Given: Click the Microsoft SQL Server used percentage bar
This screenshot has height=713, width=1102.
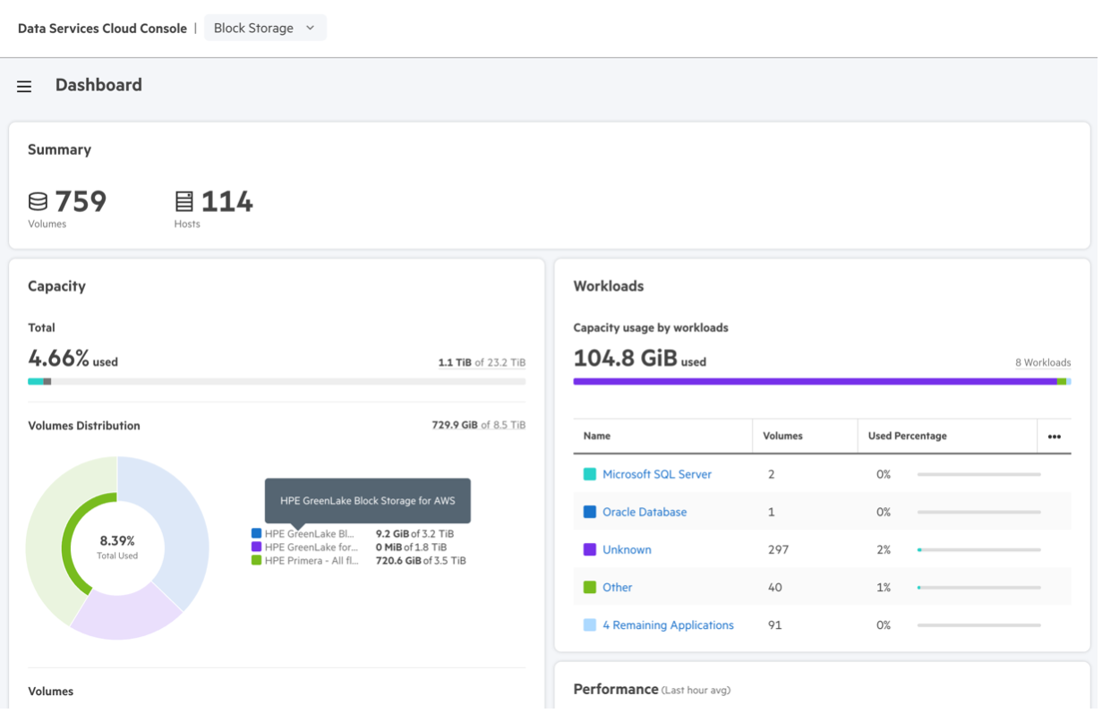Looking at the screenshot, I should [x=979, y=474].
